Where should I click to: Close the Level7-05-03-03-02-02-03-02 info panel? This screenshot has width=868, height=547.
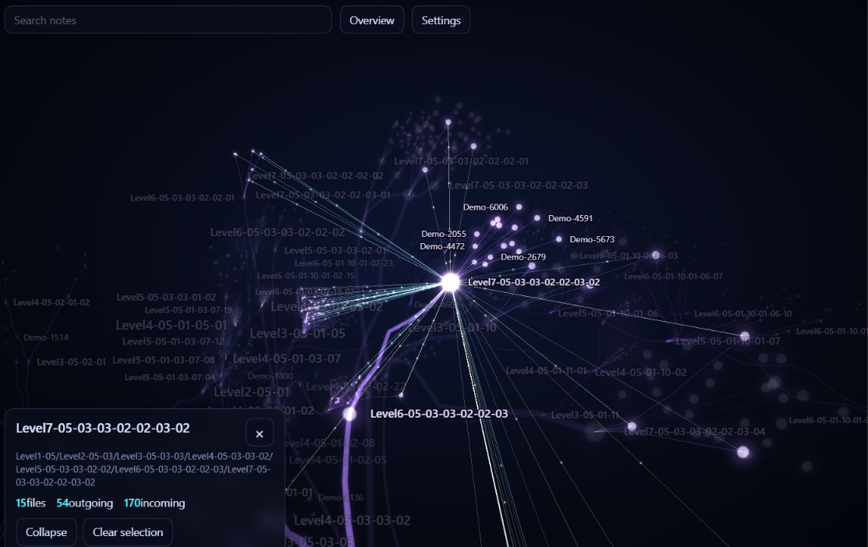pyautogui.click(x=260, y=433)
